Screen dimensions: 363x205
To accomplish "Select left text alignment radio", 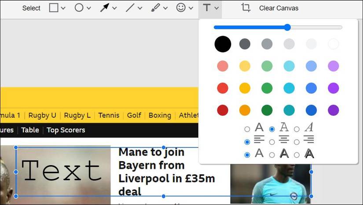I will (247, 142).
